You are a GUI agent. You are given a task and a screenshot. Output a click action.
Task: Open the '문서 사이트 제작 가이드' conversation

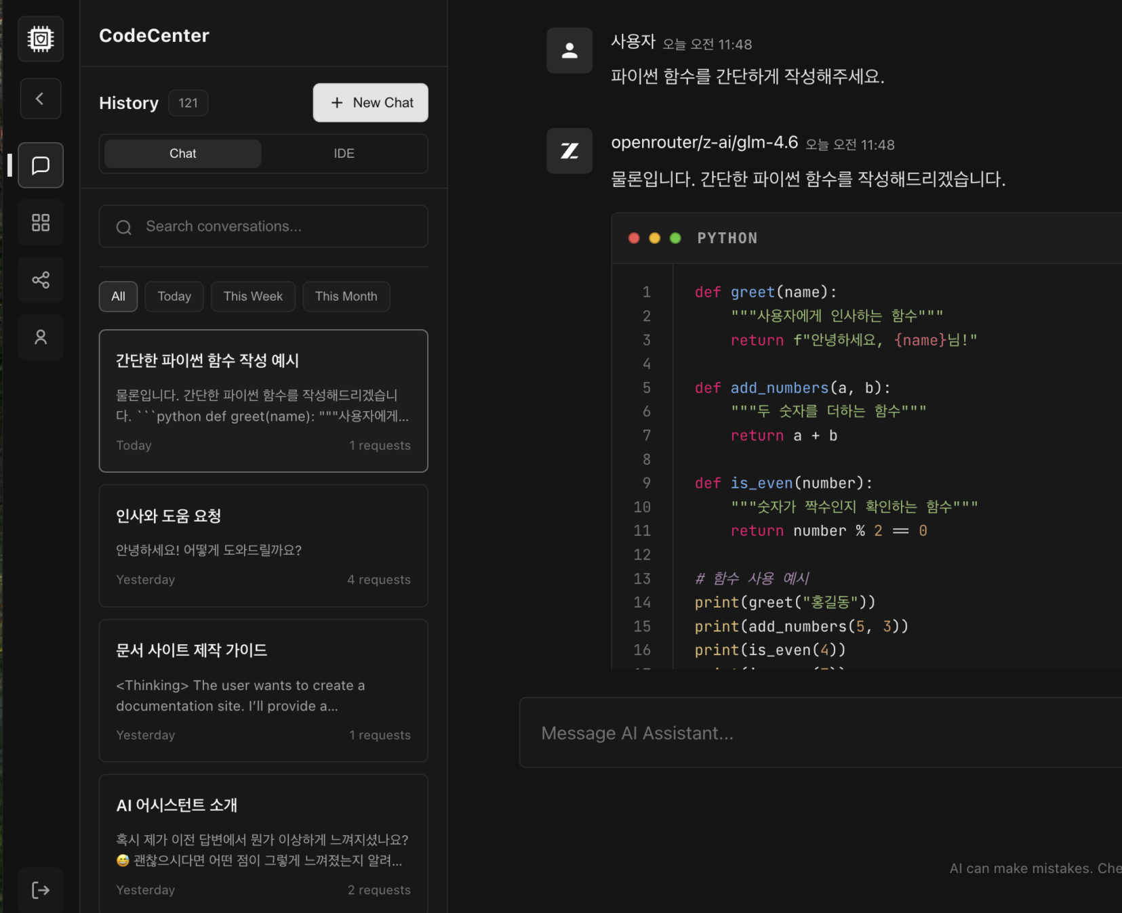pos(263,690)
